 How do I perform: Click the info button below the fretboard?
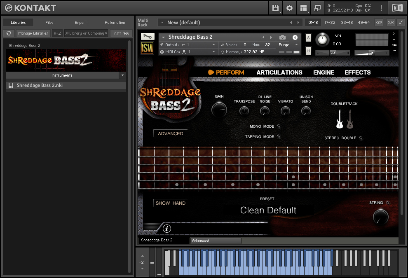(x=167, y=229)
